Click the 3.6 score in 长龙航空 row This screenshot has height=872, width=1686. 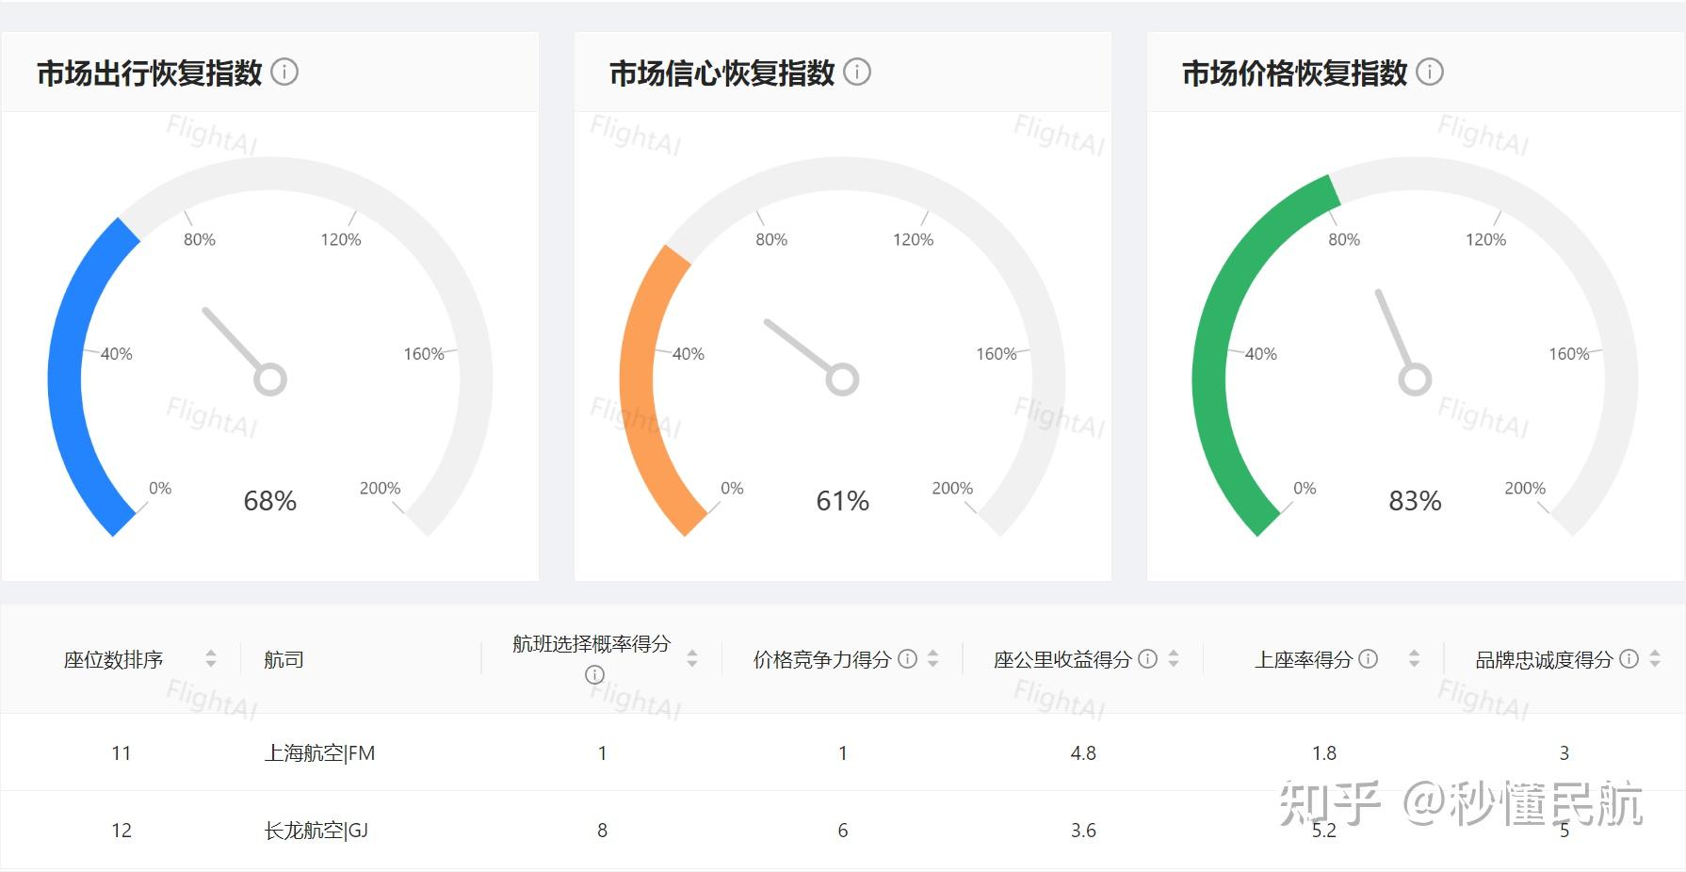point(1083,831)
